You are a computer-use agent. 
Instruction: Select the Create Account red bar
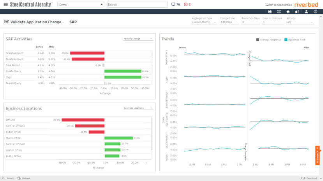(x=88, y=59)
